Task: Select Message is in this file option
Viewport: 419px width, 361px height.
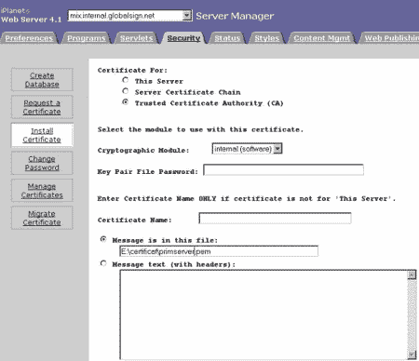Action: (103, 239)
